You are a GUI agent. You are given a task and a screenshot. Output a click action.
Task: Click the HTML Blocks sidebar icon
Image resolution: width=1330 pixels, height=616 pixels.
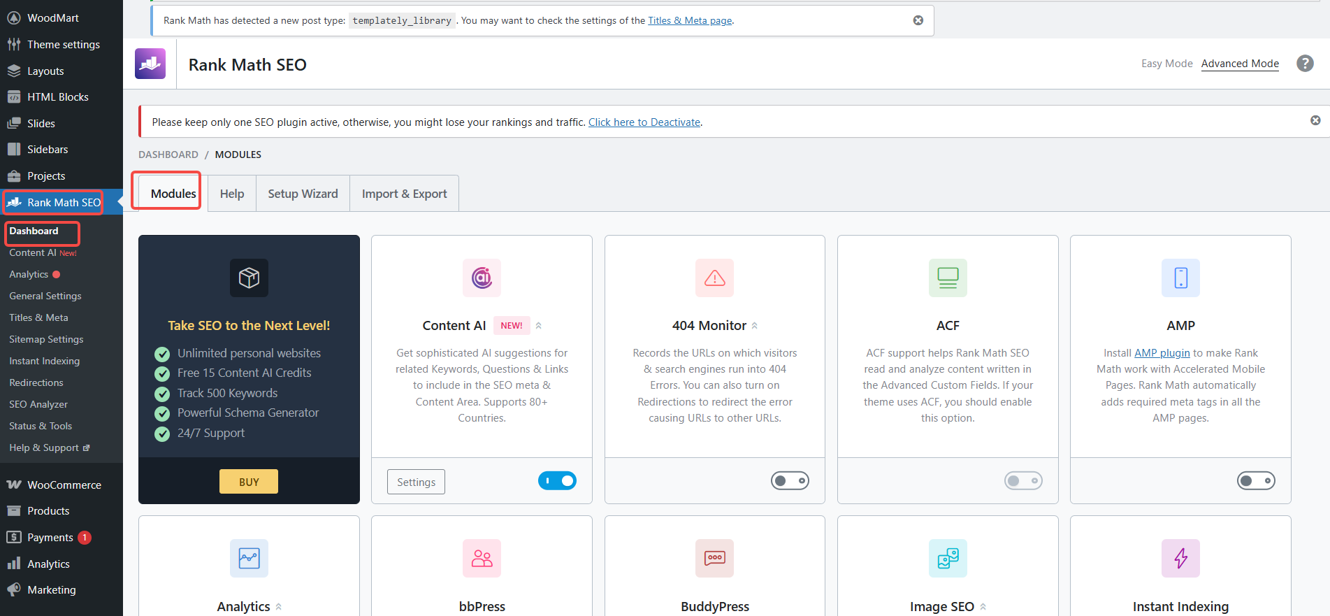point(13,96)
